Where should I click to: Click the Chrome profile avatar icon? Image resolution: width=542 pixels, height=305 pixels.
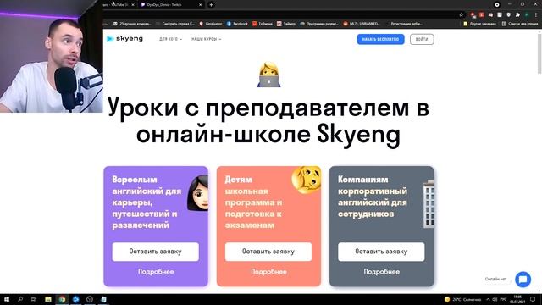click(527, 15)
